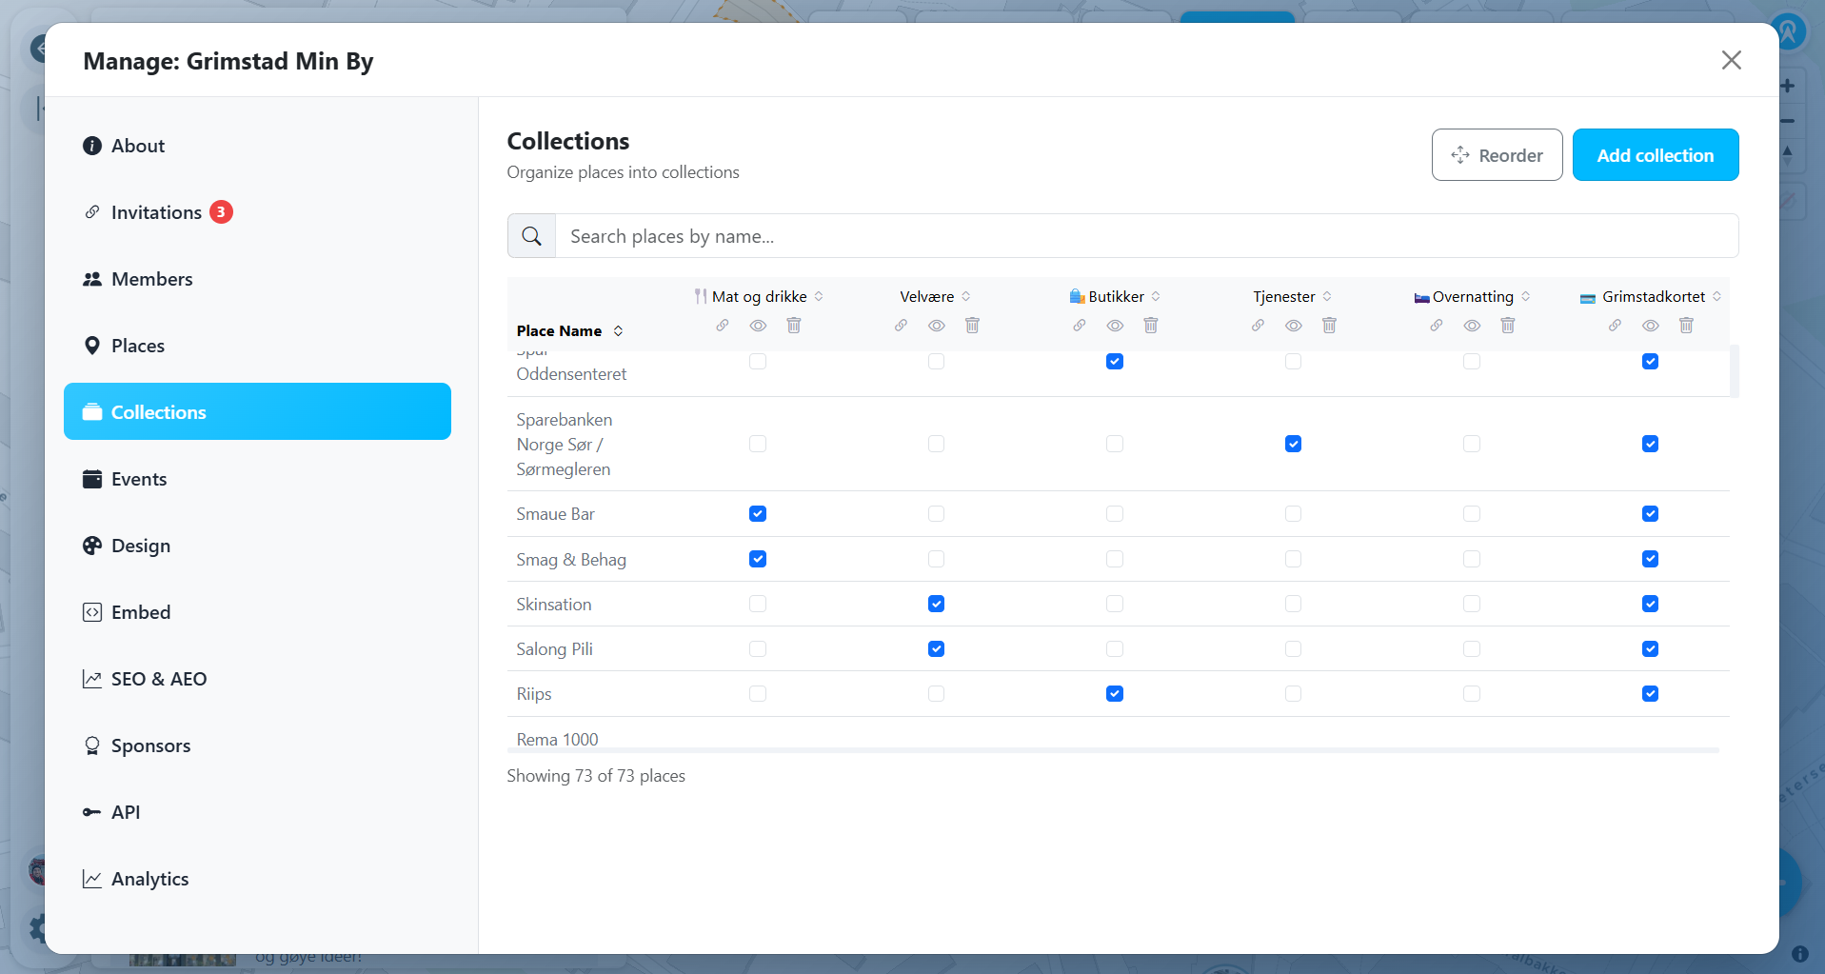Copy link for Grimstadkortet collection

[x=1615, y=326]
